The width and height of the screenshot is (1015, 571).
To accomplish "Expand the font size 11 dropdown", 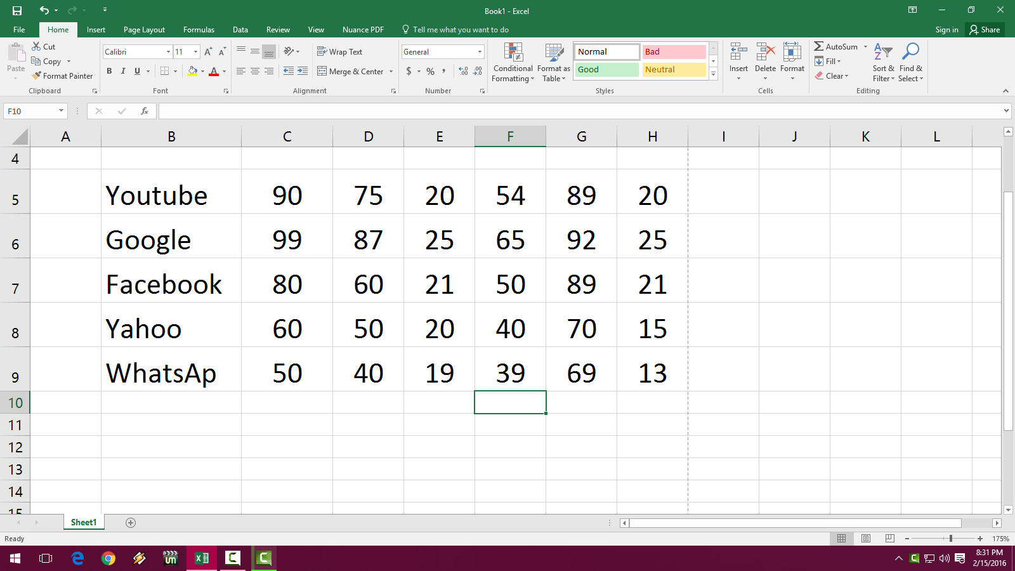I will tap(195, 52).
